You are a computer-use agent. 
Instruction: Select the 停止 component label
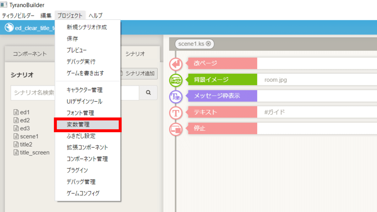tap(221, 128)
